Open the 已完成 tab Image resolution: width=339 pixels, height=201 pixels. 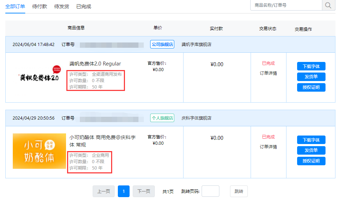coord(84,6)
